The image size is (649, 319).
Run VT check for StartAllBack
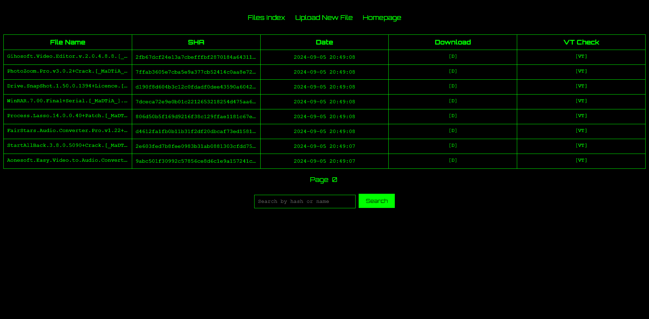coord(581,145)
